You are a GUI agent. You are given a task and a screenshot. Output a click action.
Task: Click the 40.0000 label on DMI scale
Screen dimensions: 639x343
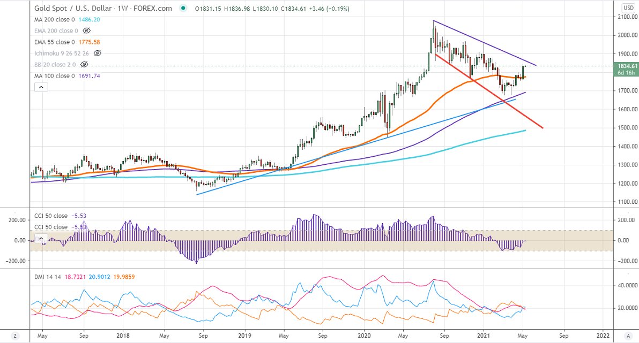[x=628, y=285]
